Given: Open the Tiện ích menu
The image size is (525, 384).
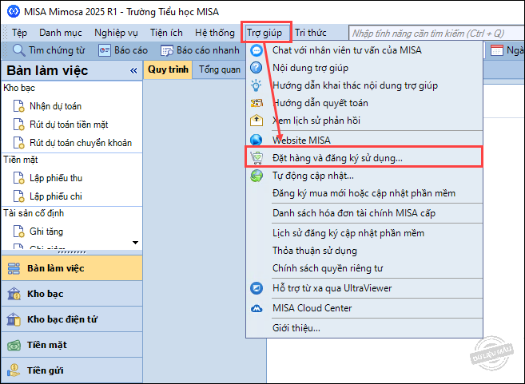Looking at the screenshot, I should click(x=166, y=33).
